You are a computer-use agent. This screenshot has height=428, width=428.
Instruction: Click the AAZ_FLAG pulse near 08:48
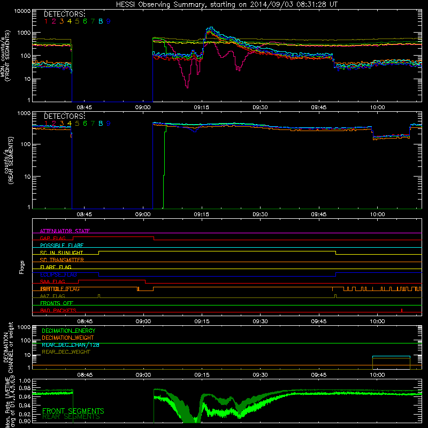(99, 296)
